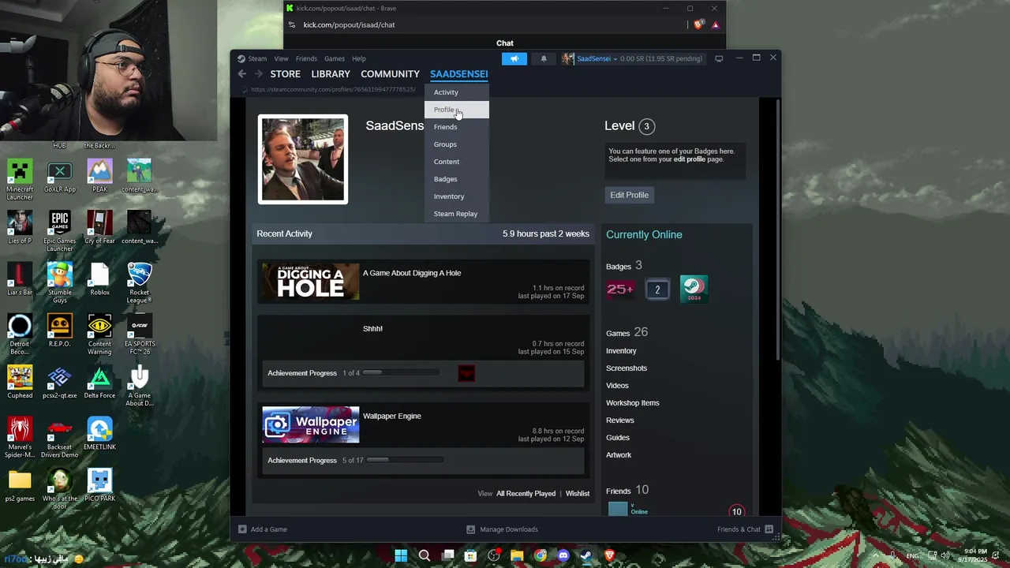This screenshot has height=568, width=1010.
Task: Select Groups from the dropdown menu
Action: tap(457, 144)
